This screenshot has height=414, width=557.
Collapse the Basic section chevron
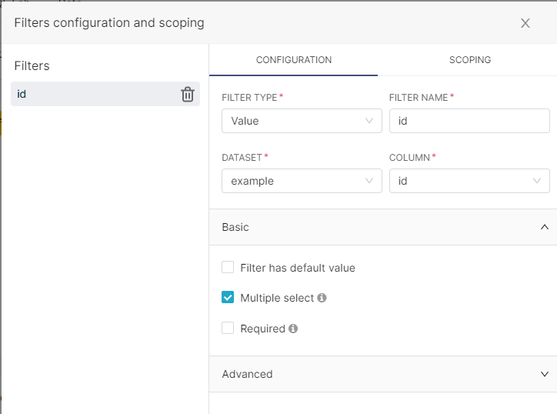545,227
